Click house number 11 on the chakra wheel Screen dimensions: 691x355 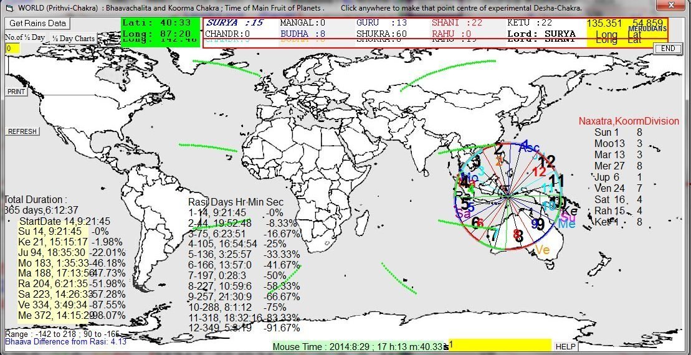pyautogui.click(x=556, y=181)
